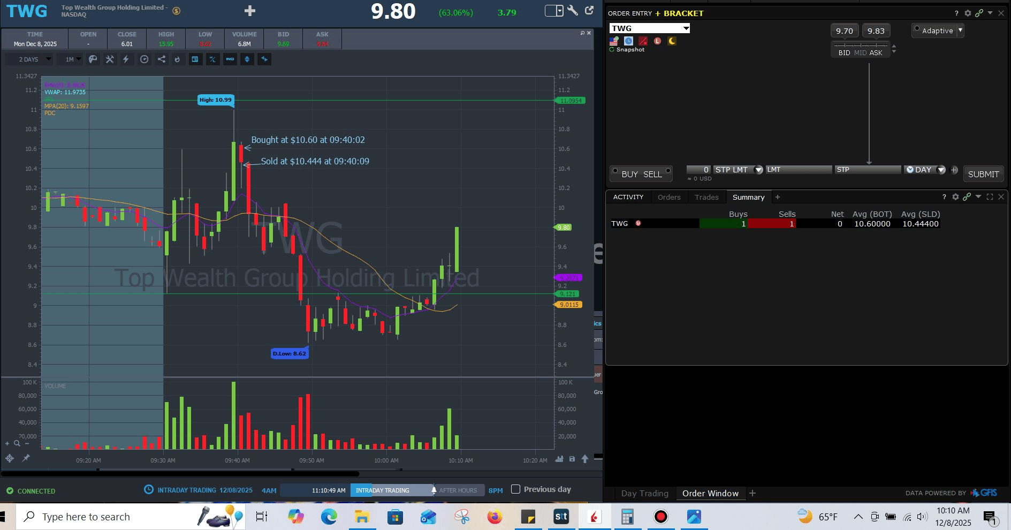
Task: Click the crosshair move icon below chart
Action: point(10,458)
